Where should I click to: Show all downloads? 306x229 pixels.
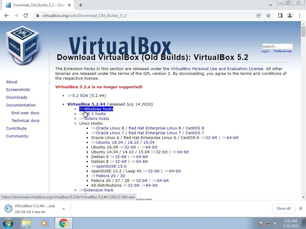click(x=283, y=208)
